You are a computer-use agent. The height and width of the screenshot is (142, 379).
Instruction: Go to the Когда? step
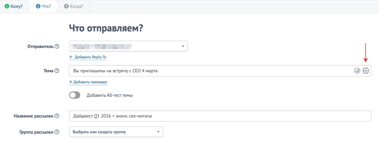pos(74,6)
